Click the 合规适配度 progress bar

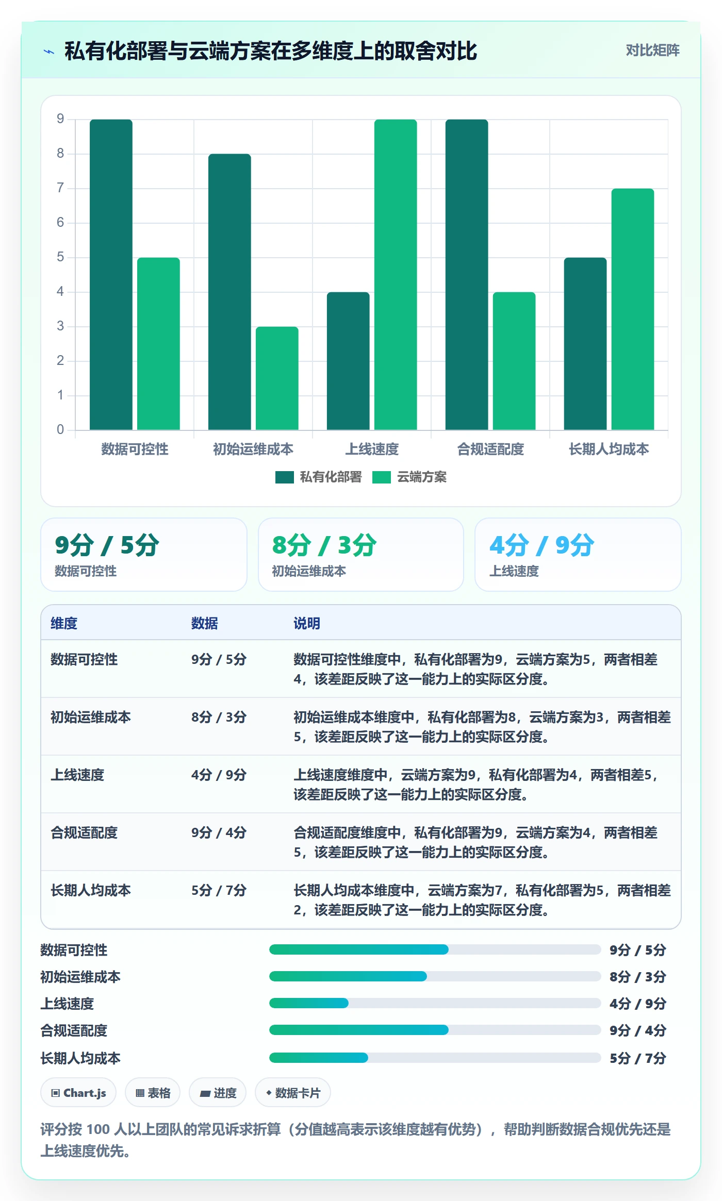pyautogui.click(x=435, y=1030)
